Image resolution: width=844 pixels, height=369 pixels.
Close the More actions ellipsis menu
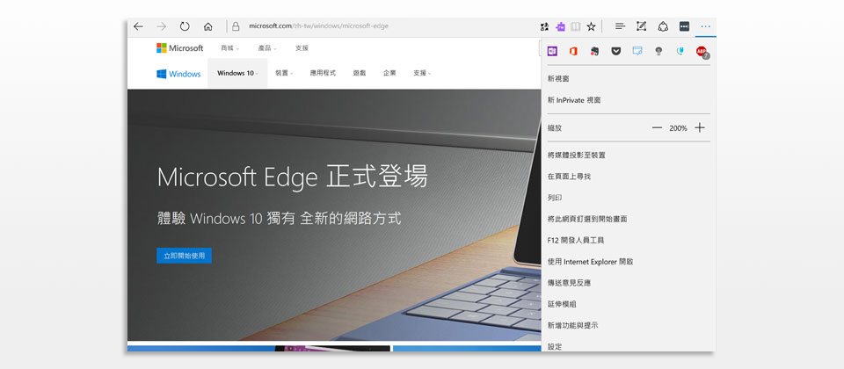706,26
